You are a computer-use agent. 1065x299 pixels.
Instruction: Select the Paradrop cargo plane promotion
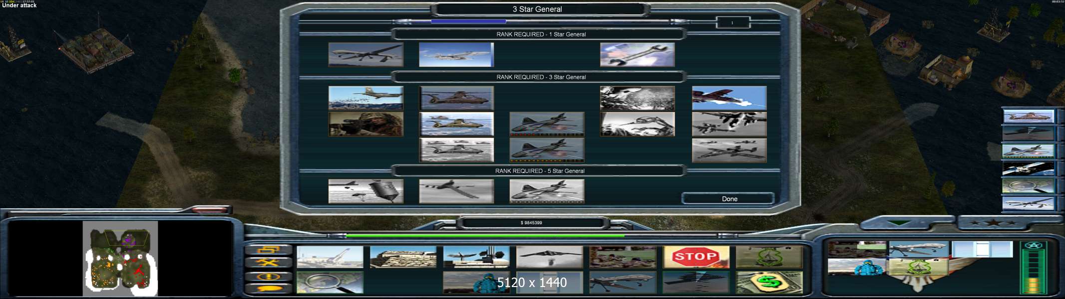click(365, 98)
